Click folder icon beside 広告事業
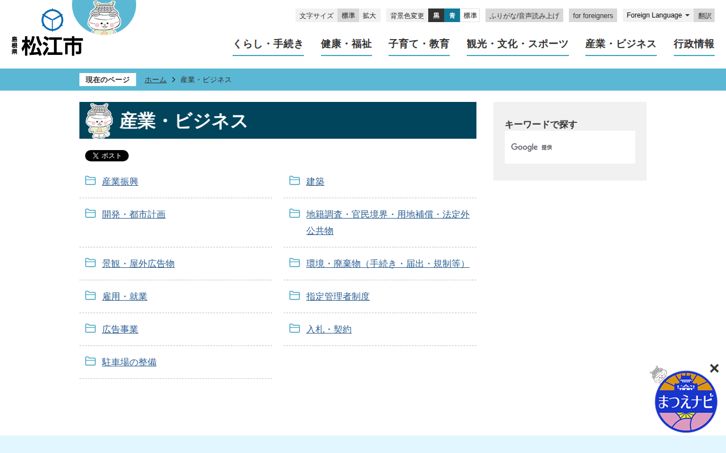 tap(90, 328)
